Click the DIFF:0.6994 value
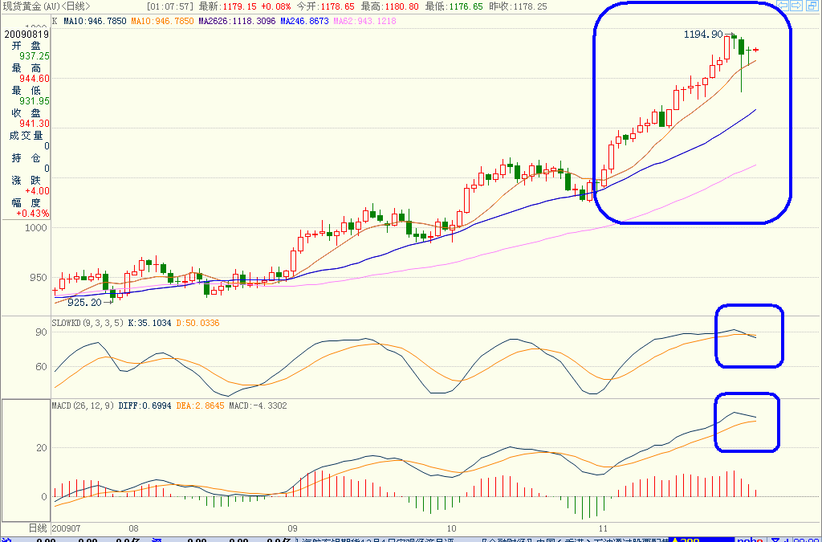This screenshot has width=822, height=542. tap(144, 406)
